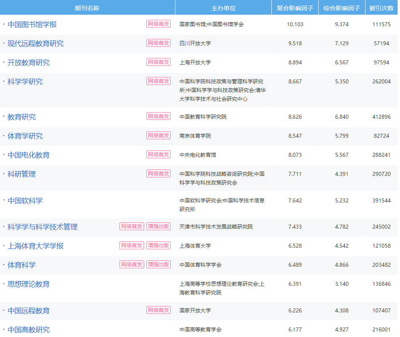
Task: Click 网络首发 tag for 教育研究
Action: [x=158, y=116]
